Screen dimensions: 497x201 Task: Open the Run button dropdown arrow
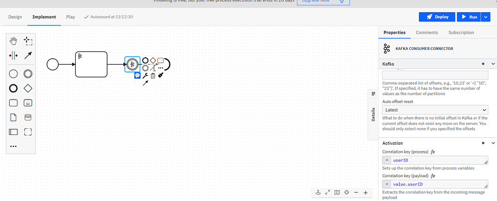pyautogui.click(x=487, y=17)
